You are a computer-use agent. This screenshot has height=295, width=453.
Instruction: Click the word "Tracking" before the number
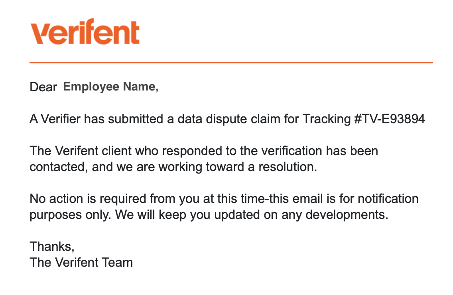[326, 119]
